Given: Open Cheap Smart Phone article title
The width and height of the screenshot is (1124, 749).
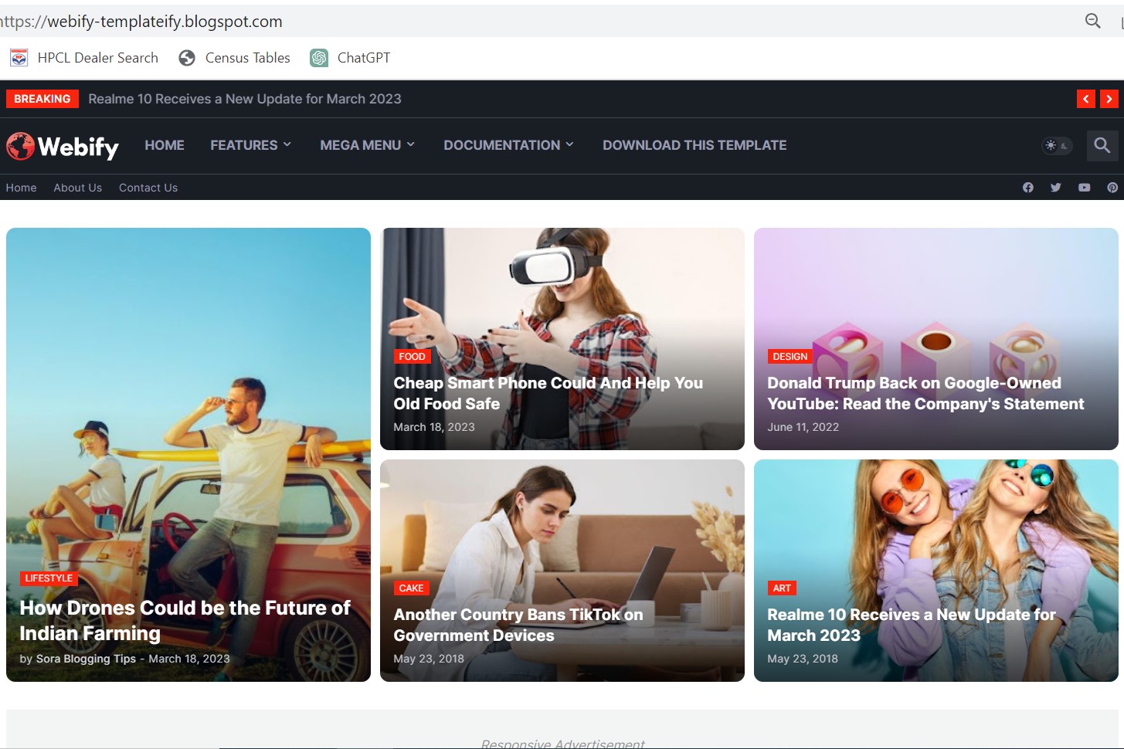Looking at the screenshot, I should [x=548, y=393].
